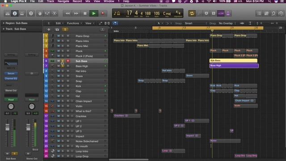Click the Sub Bass channel strip volume fader
This screenshot has width=286, height=161.
7,127
